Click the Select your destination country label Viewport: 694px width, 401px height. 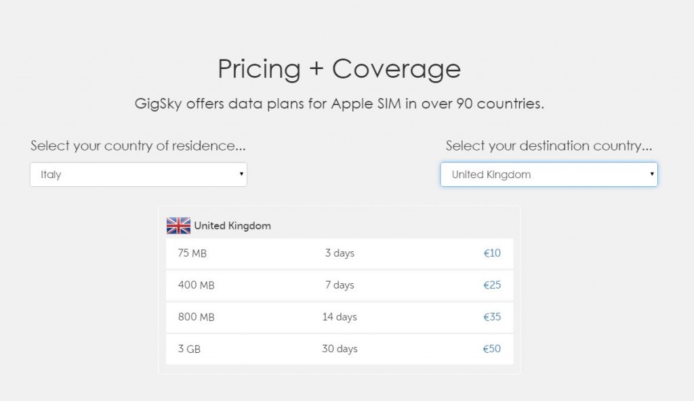pyautogui.click(x=549, y=146)
